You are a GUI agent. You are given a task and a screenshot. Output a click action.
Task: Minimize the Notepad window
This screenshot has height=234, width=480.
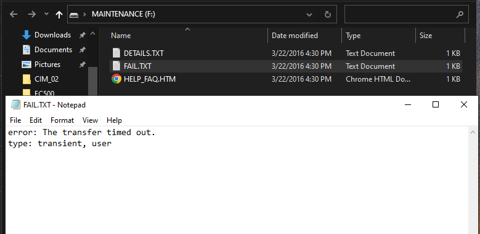pyautogui.click(x=407, y=104)
